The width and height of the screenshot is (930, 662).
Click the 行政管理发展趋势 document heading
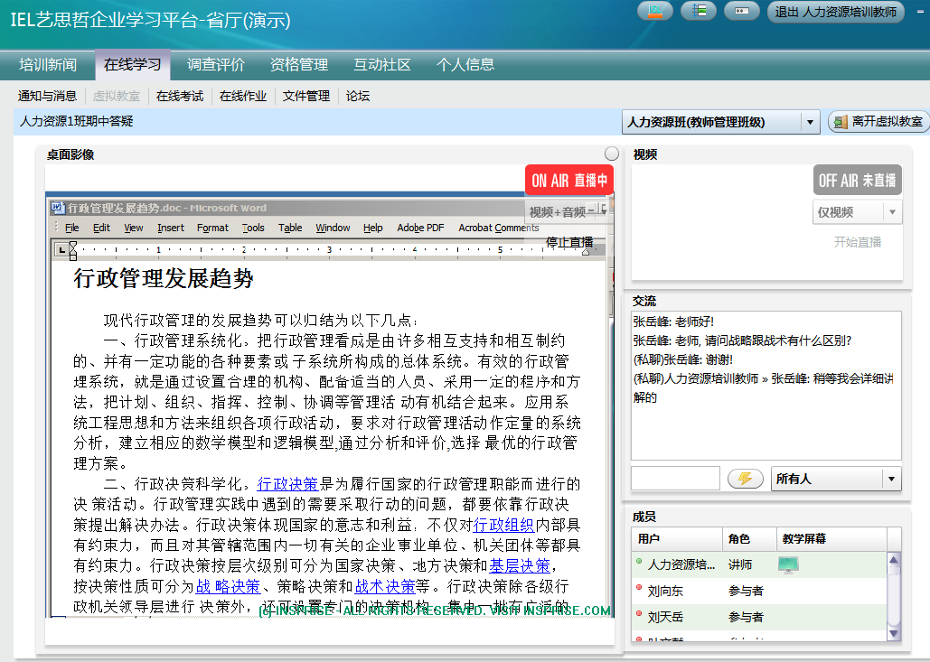tap(164, 278)
